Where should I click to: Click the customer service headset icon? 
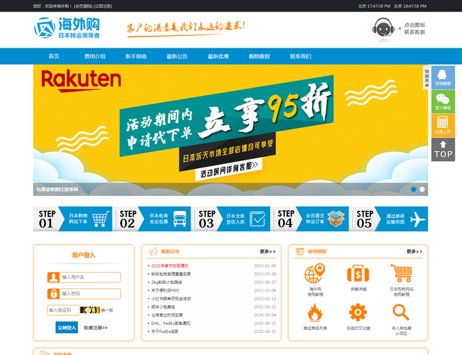384,29
